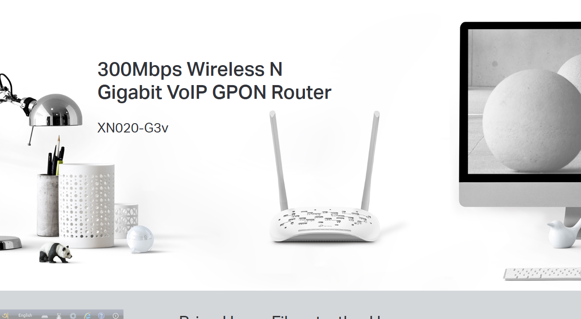
Task: Open the on-screen keyboard icon in the toolbar
Action: pos(45,316)
